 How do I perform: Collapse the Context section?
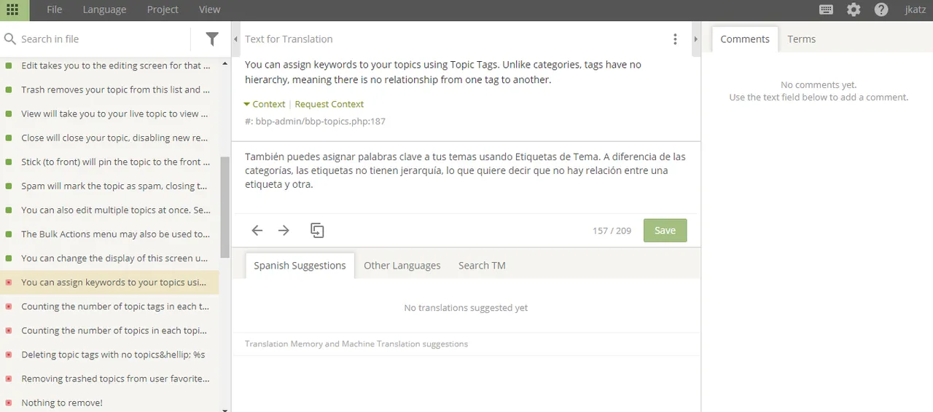coord(265,104)
